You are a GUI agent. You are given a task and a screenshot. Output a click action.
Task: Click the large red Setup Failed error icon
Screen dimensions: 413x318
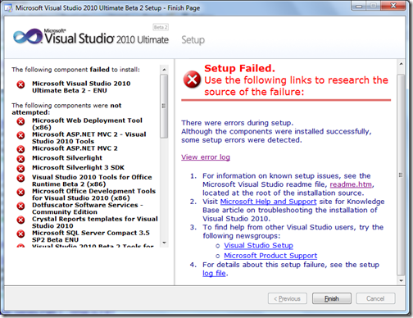tap(192, 79)
